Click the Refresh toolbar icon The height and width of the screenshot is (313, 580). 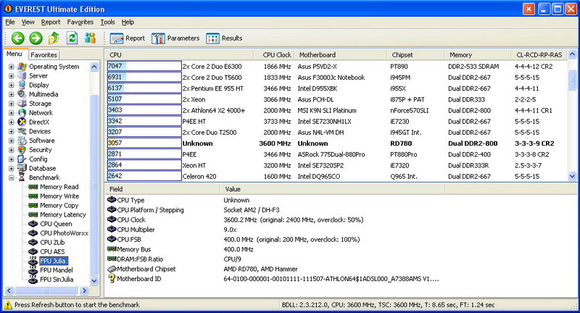(72, 38)
